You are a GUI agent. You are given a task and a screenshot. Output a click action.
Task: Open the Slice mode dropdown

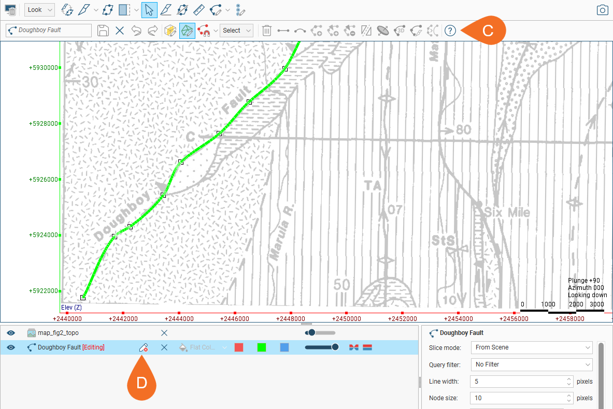click(x=531, y=347)
